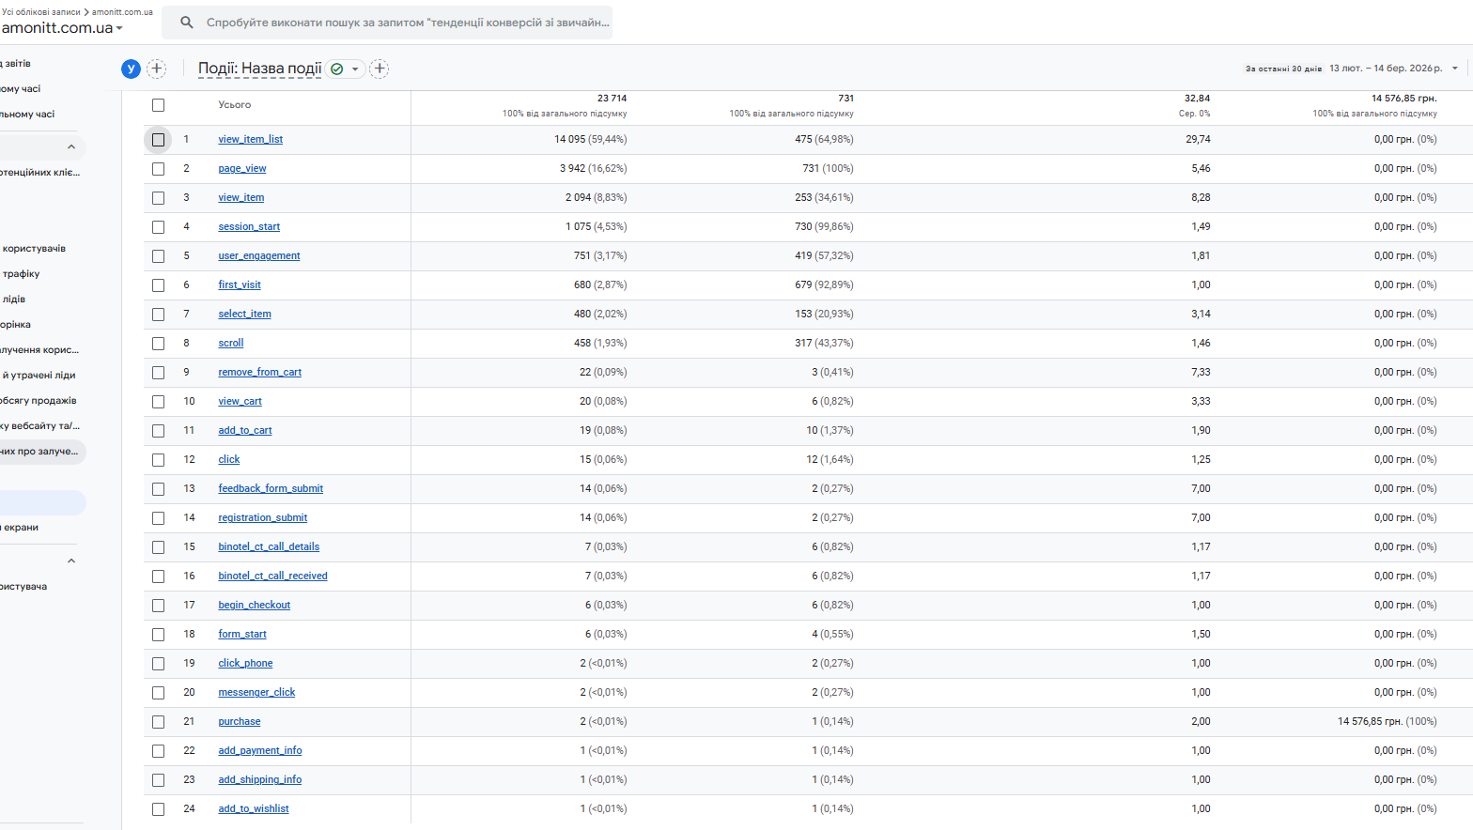Toggle the select-all 'Усього' checkbox
Viewport: 1473px width, 830px height.
click(158, 105)
